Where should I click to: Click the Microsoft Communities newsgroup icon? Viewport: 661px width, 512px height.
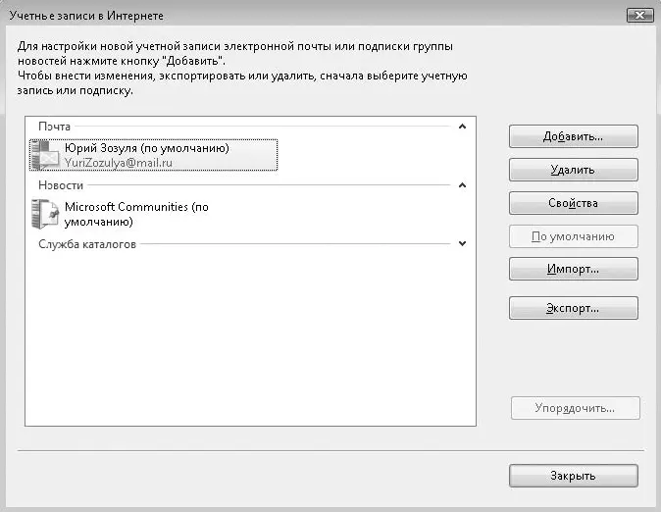pyautogui.click(x=45, y=214)
